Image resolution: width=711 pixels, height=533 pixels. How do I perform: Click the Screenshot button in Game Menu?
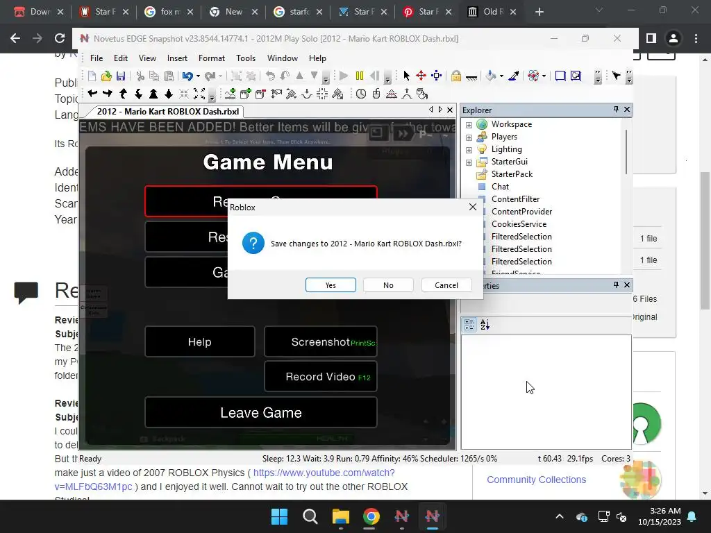point(321,341)
